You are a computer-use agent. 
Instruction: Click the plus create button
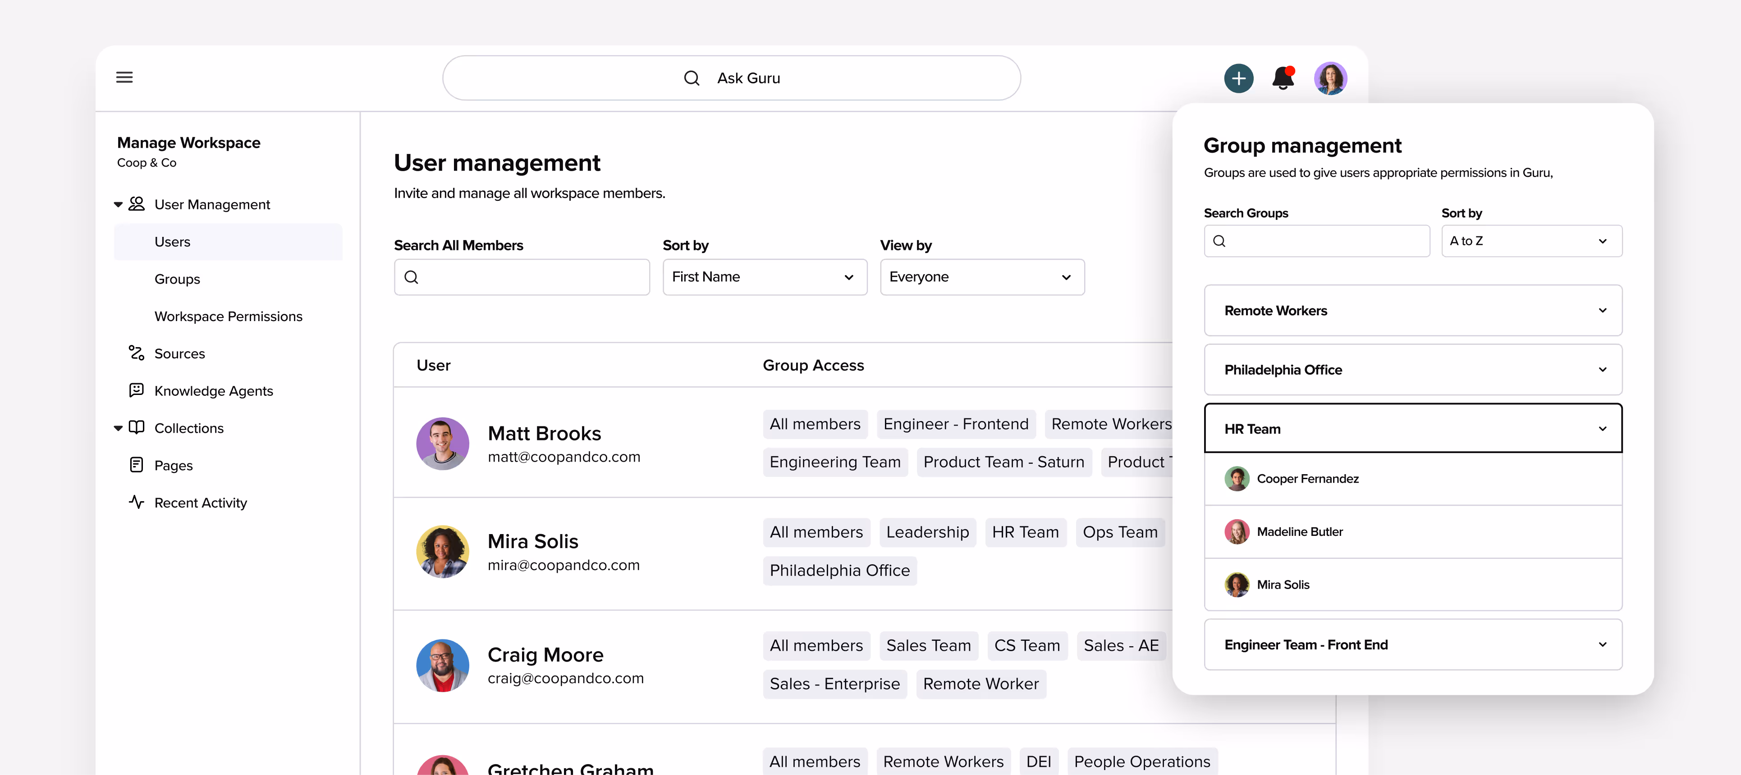(1238, 78)
